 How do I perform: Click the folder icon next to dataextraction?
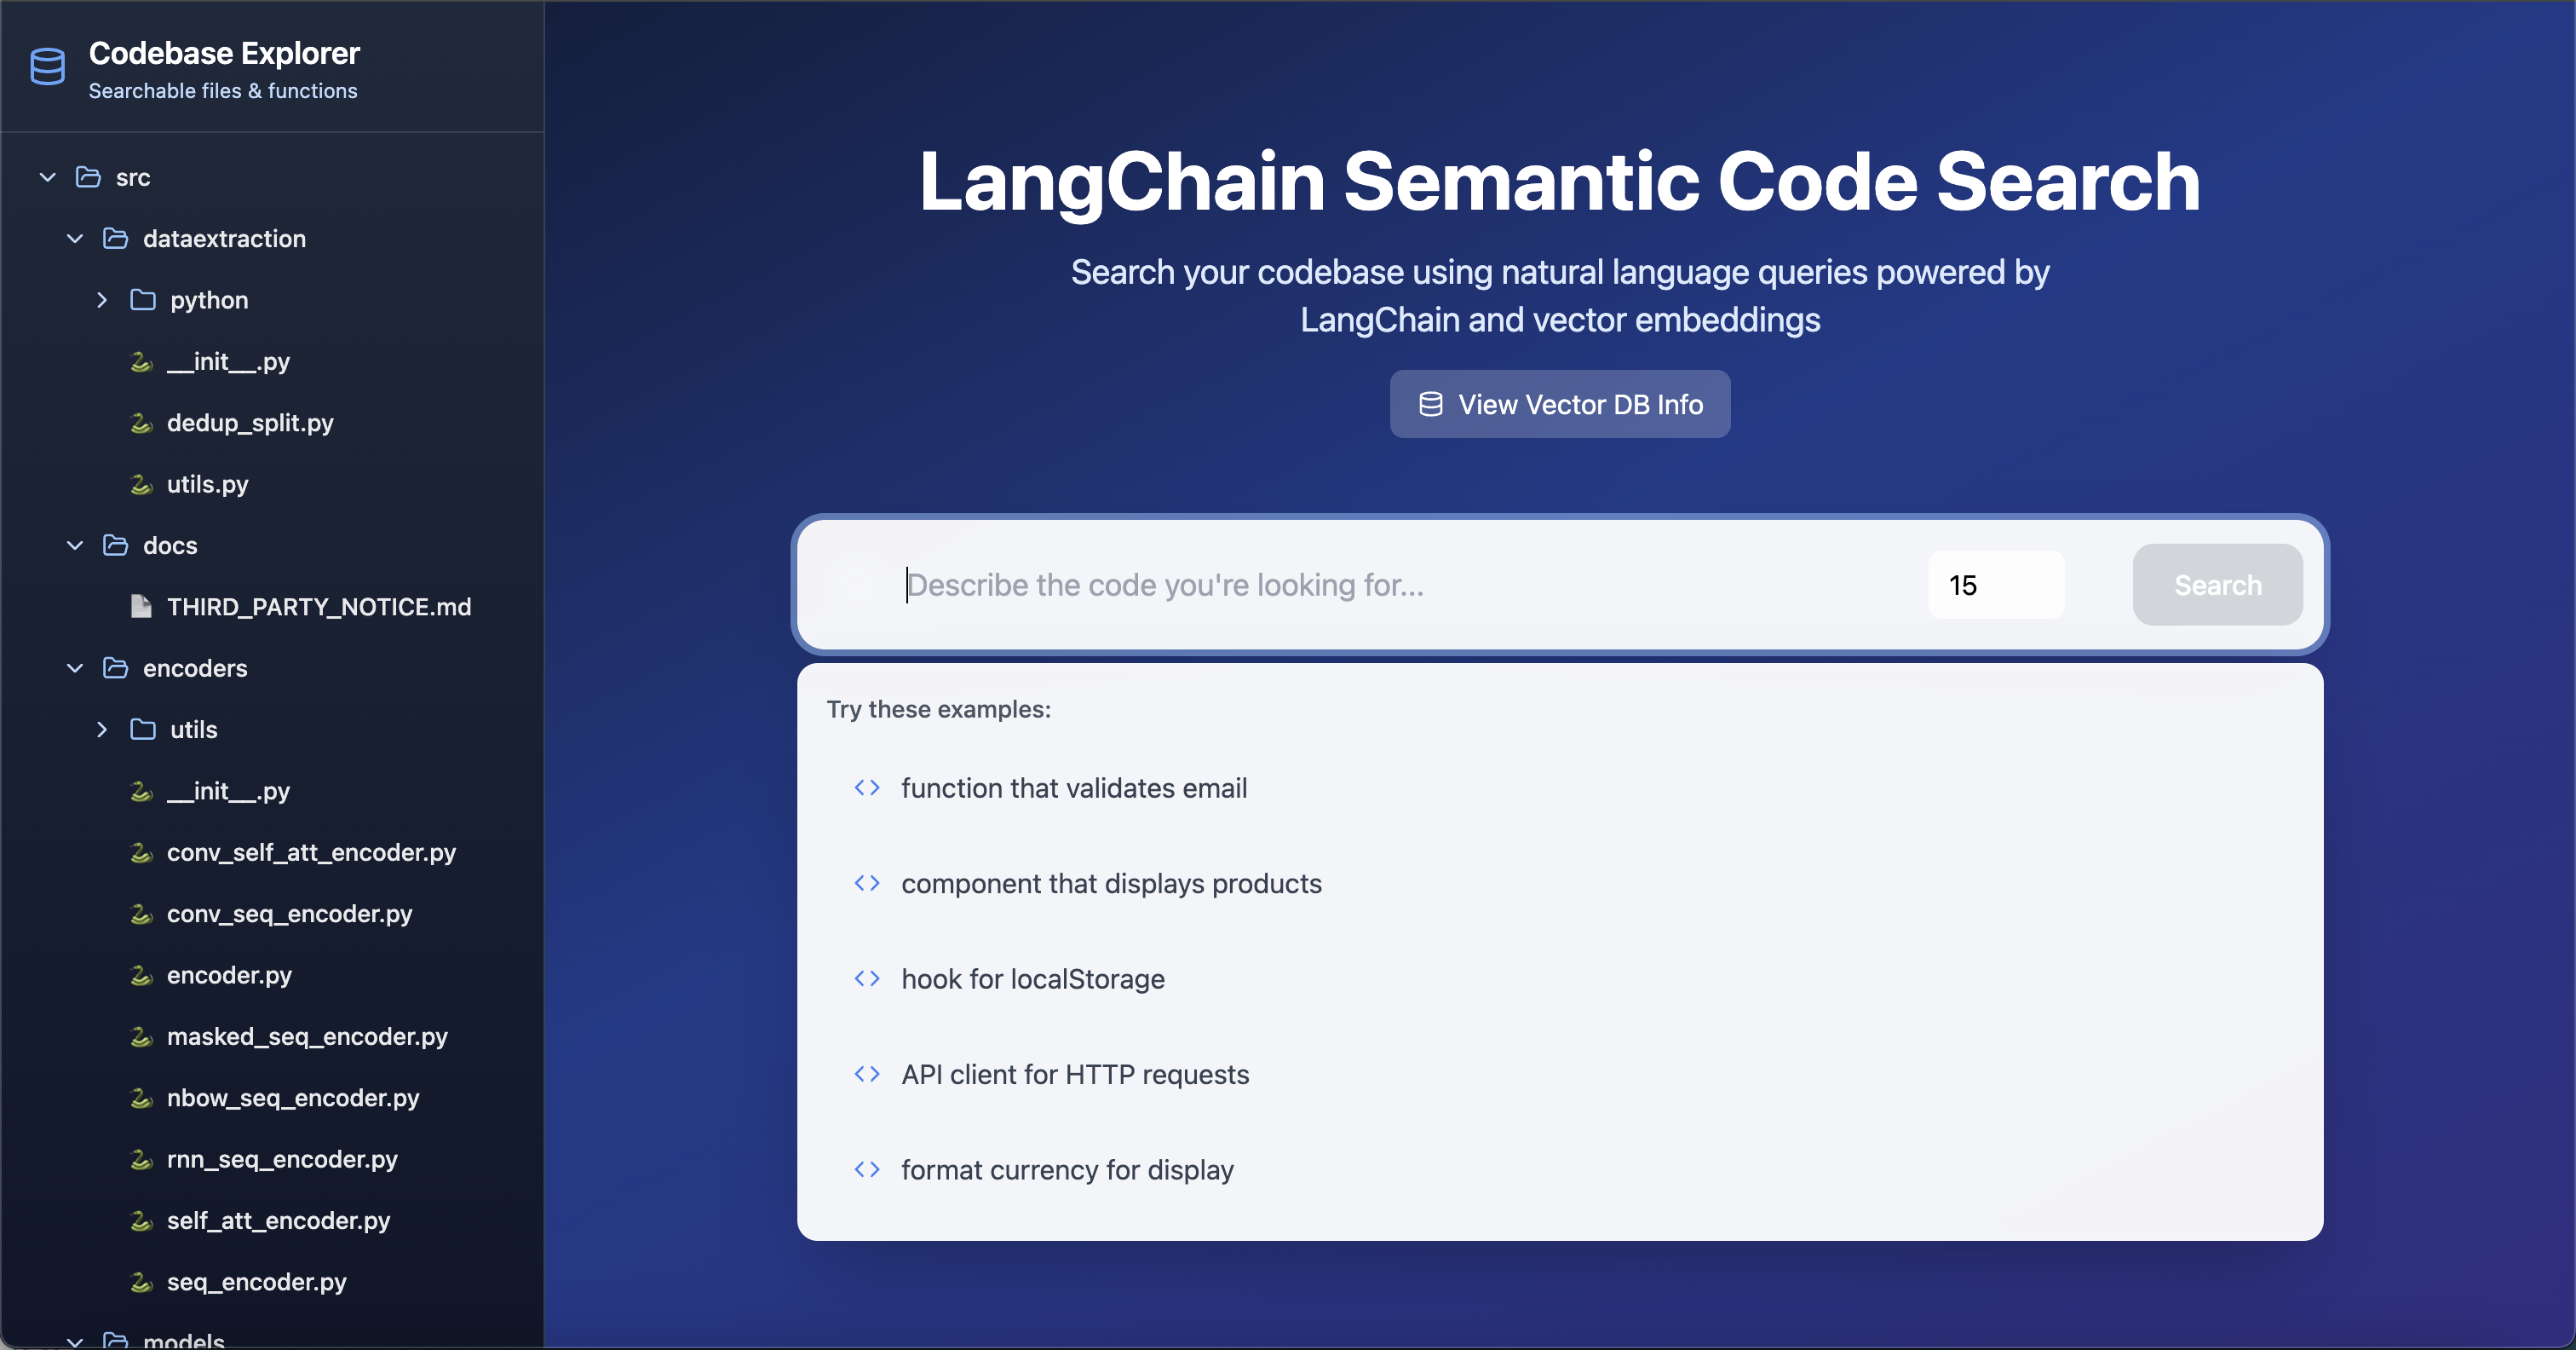115,238
